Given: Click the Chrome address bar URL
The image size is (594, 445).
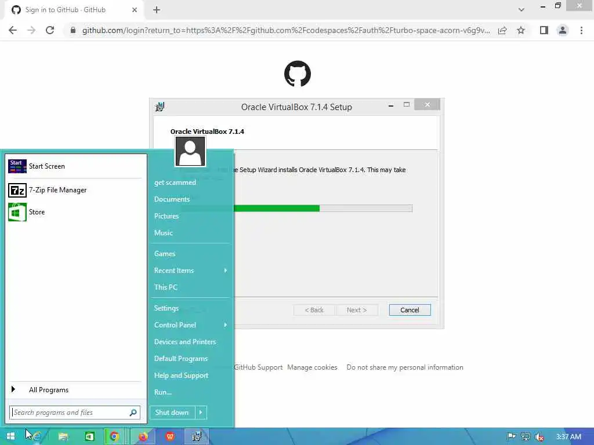Looking at the screenshot, I should [x=286, y=30].
